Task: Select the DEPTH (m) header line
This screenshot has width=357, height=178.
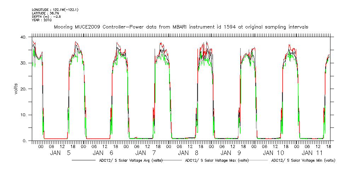Action: click(x=46, y=17)
